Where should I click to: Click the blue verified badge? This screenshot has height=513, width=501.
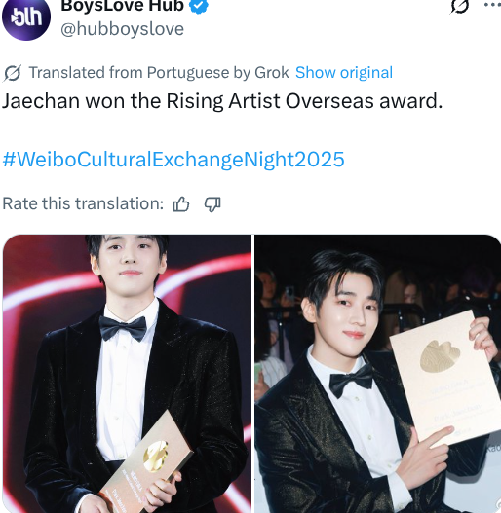click(x=199, y=5)
